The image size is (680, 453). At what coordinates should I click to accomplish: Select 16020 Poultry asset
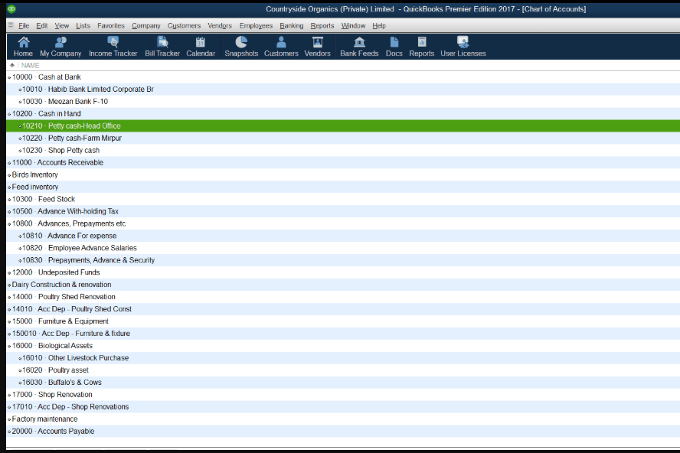[342, 370]
